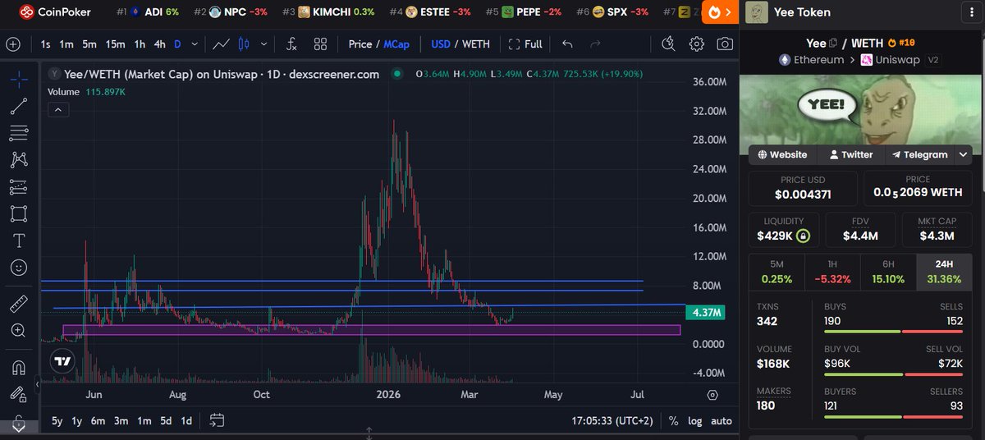
Task: Switch chart to 4h timeframe
Action: 160,44
